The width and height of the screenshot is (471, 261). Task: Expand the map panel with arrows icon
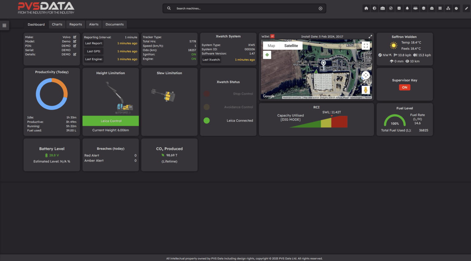pos(370,37)
